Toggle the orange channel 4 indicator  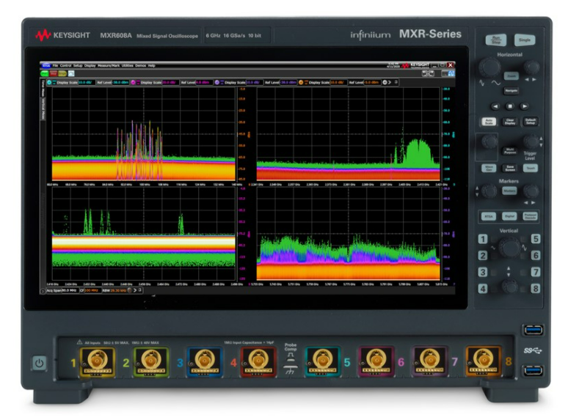pyautogui.click(x=301, y=82)
